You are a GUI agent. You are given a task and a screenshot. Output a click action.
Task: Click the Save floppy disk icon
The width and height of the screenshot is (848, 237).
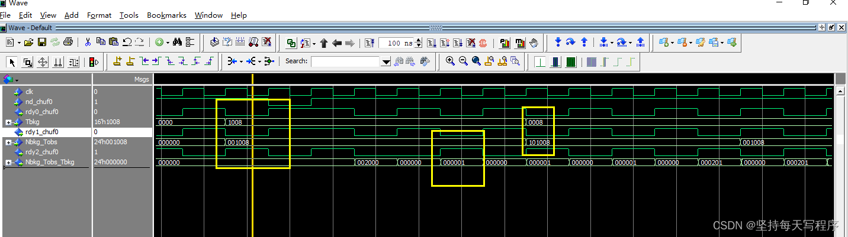pos(42,42)
